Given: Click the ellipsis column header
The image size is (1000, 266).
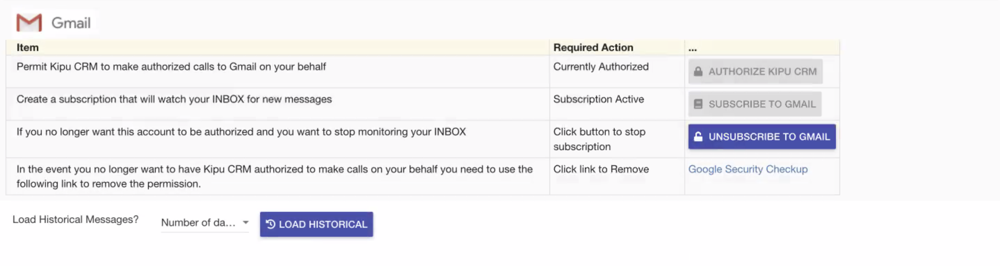Looking at the screenshot, I should 693,48.
